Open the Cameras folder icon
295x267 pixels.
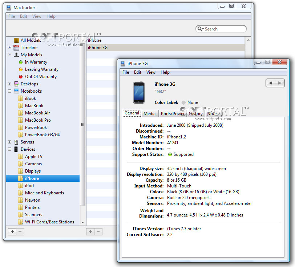[20, 164]
